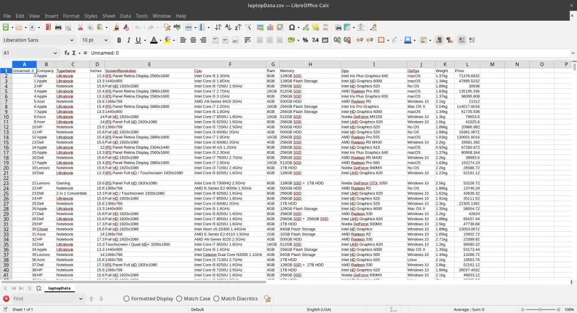
Task: Open Font Color dropdown arrow
Action: pos(160,40)
